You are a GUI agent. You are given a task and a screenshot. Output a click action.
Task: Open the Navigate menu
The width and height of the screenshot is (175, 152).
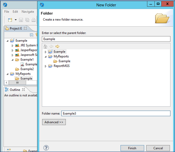pyautogui.click(x=28, y=12)
